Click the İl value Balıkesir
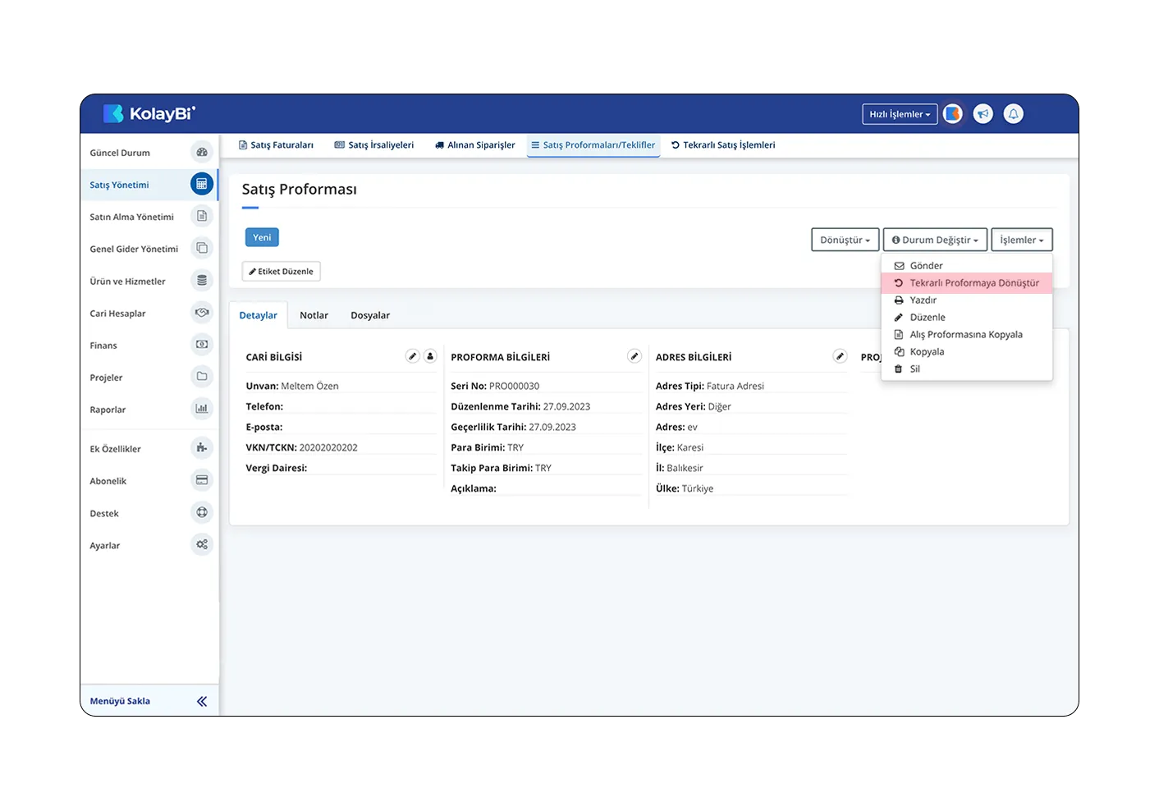This screenshot has height=788, width=1159. 685,468
